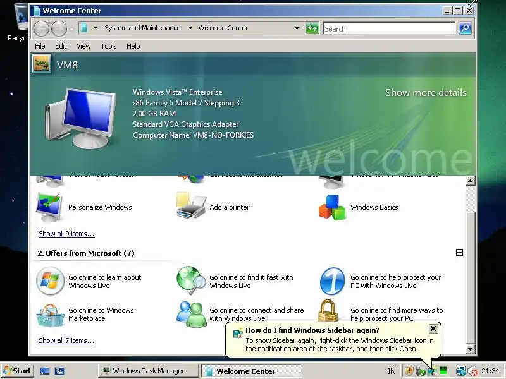Click the green Task Manager CPU tray icon
The height and width of the screenshot is (379, 506).
pyautogui.click(x=443, y=370)
